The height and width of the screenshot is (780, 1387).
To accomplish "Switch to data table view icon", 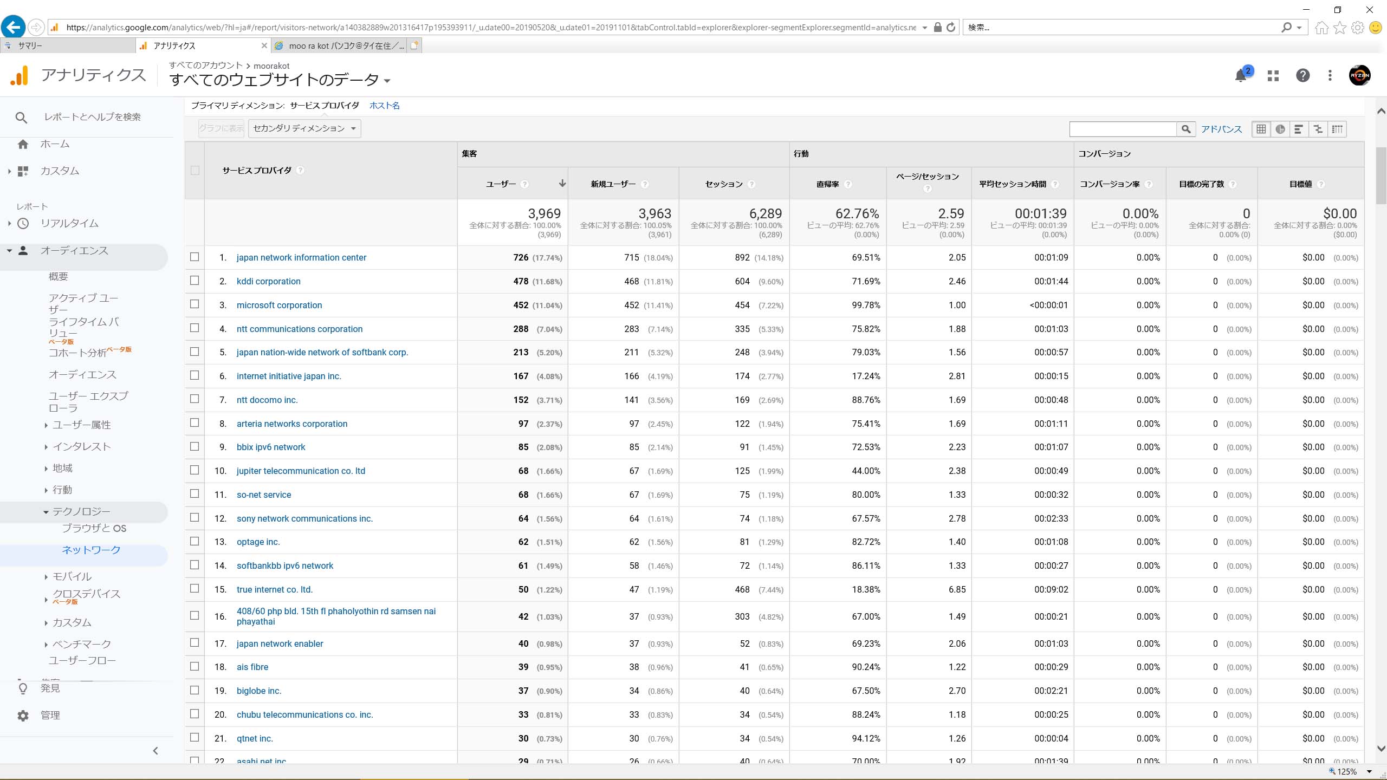I will [1261, 129].
